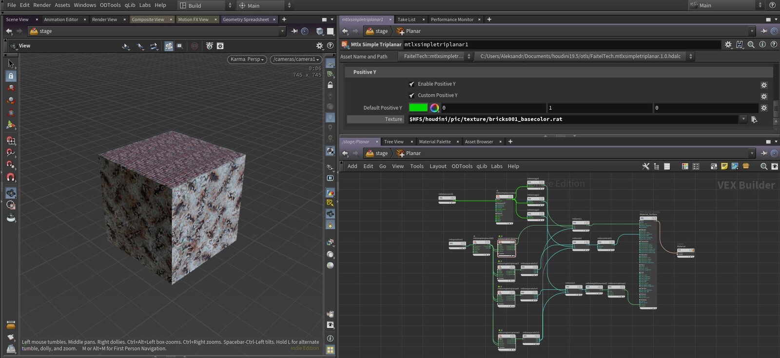Expand Scene View stage path dropdown

[x=282, y=31]
